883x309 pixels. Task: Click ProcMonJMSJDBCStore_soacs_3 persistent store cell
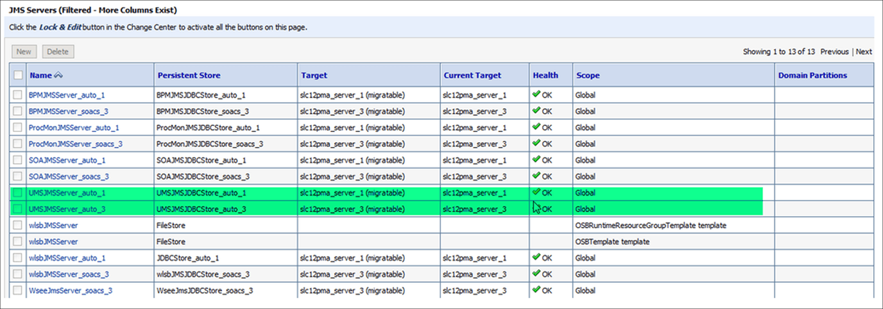click(x=210, y=144)
